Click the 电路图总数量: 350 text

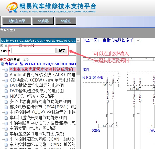click(14, 60)
